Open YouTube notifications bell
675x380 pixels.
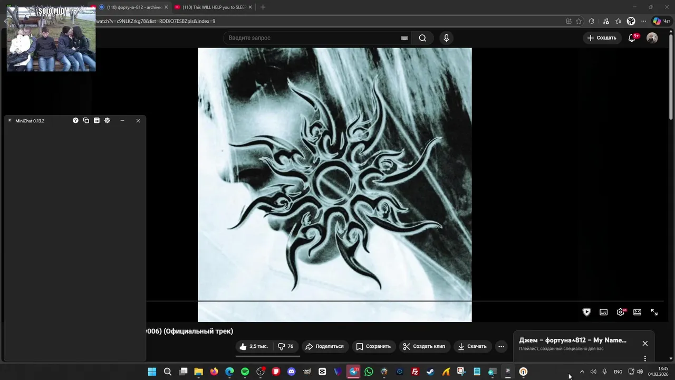[x=632, y=38]
